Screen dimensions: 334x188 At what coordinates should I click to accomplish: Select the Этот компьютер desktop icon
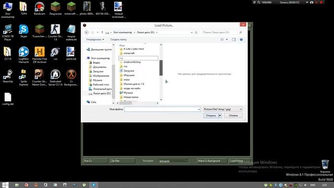point(8,10)
